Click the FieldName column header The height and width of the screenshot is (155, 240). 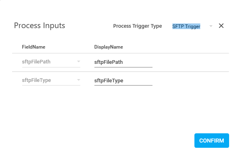pyautogui.click(x=33, y=47)
